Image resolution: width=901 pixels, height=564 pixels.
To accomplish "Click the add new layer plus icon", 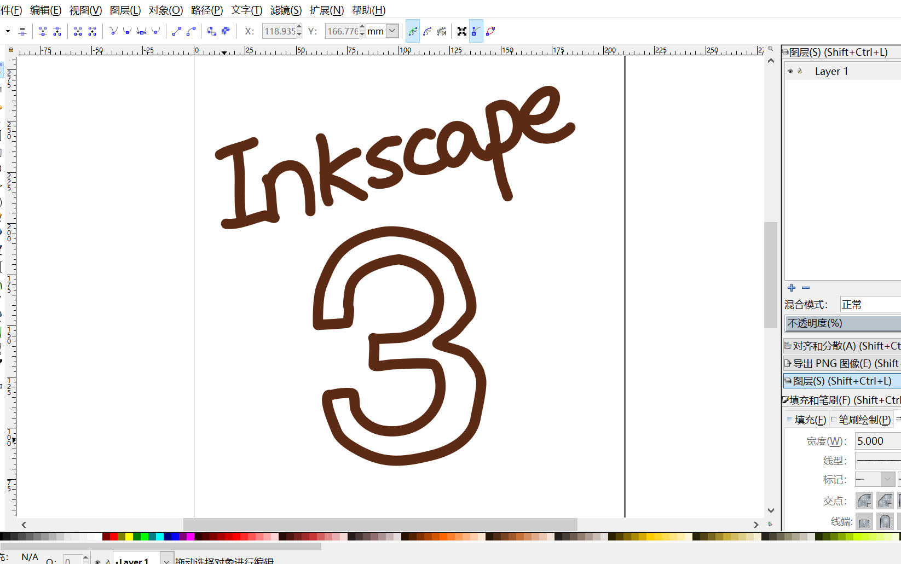I will tap(792, 288).
